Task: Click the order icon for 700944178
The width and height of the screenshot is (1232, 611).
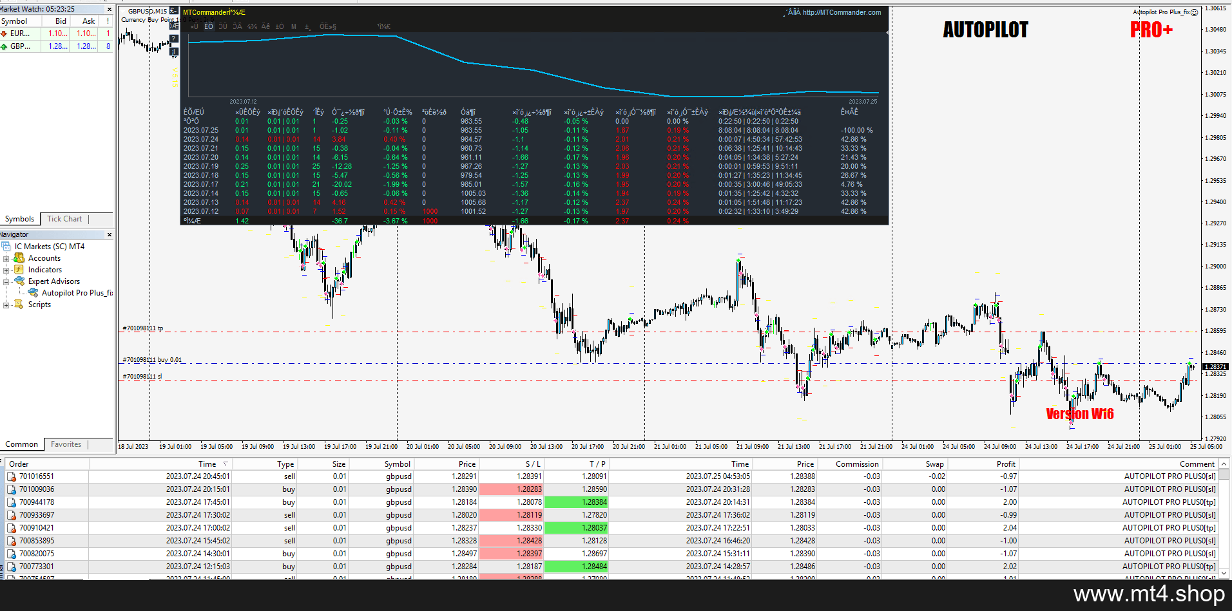Action: (12, 502)
